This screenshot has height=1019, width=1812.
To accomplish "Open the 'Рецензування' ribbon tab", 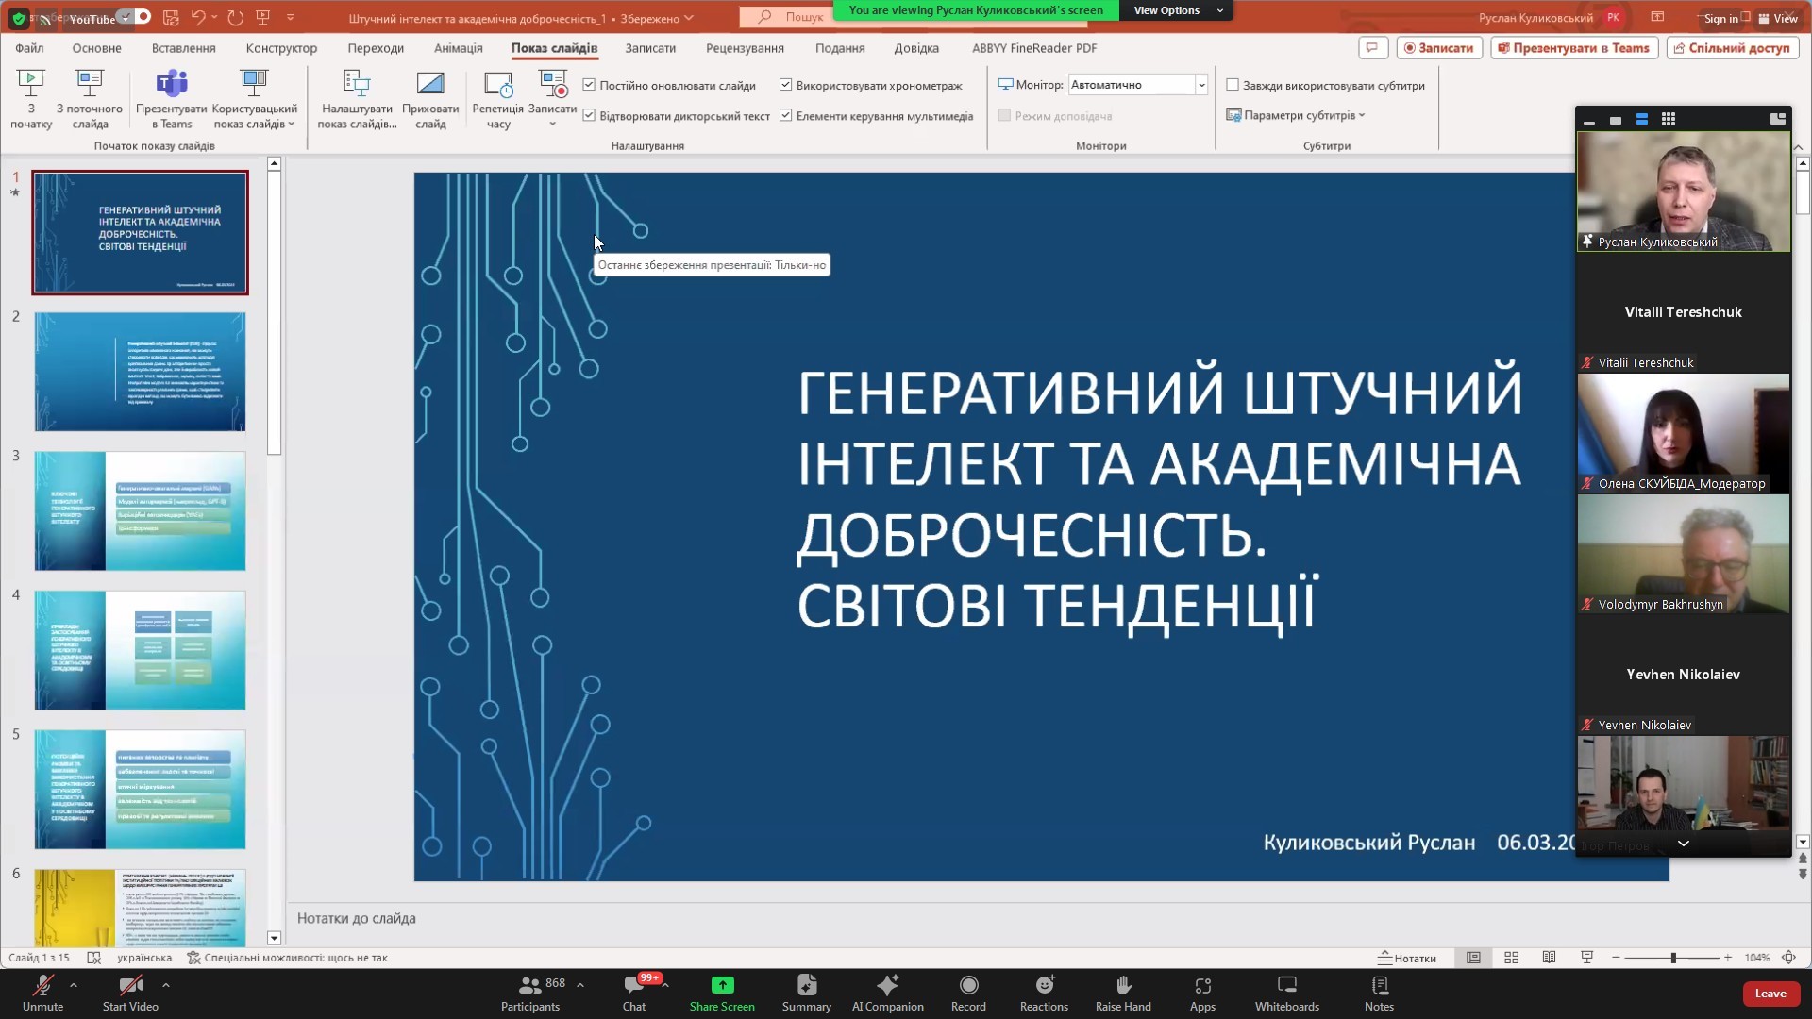I will pyautogui.click(x=745, y=48).
